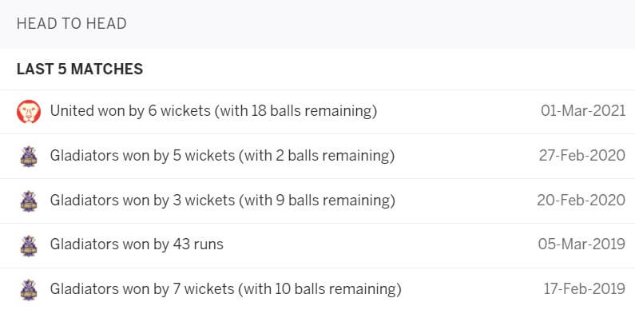The width and height of the screenshot is (635, 310).
Task: Select the 05-Mar-2019 match date
Action: click(581, 244)
